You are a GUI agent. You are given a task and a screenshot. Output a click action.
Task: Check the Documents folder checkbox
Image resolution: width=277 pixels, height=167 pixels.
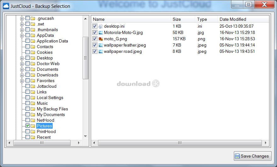[x=27, y=69]
